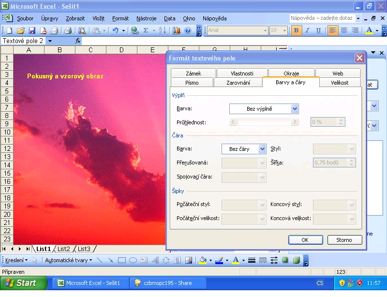Click the Undo arrow icon
The width and height of the screenshot is (387, 297).
(115, 30)
